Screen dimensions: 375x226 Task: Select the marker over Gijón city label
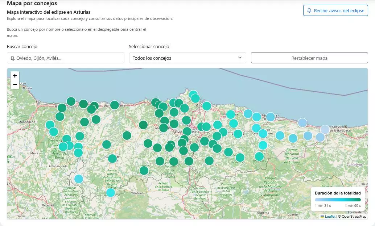coord(207,106)
